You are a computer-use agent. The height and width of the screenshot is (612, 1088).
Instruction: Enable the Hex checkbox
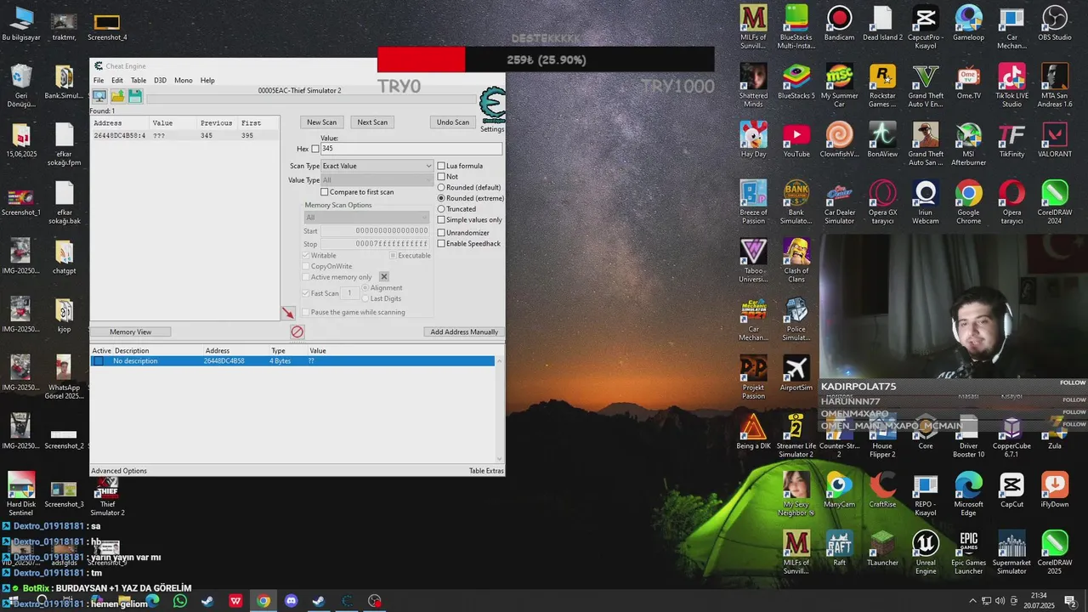click(x=315, y=149)
